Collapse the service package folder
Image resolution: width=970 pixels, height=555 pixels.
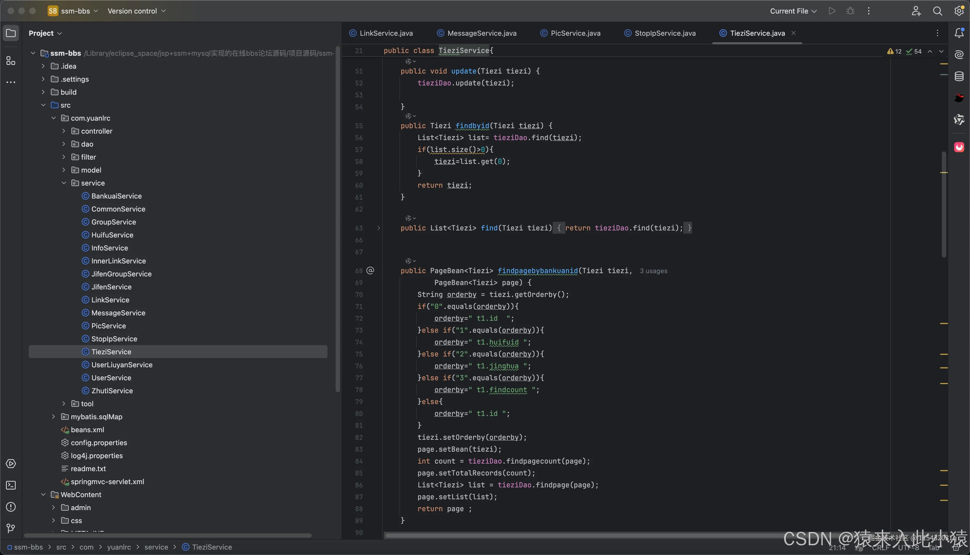(64, 183)
